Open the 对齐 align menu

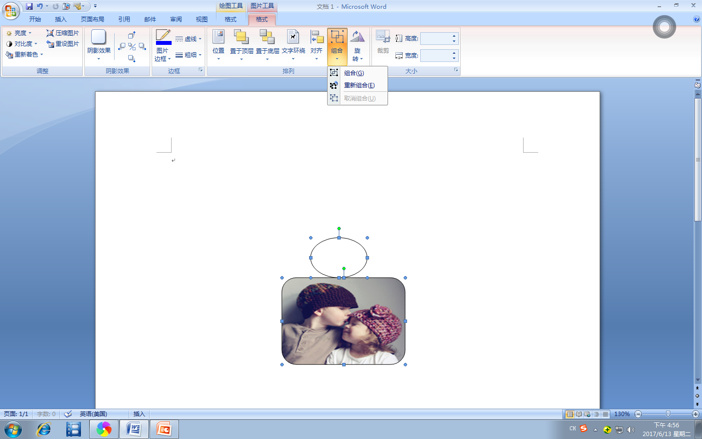[x=317, y=45]
